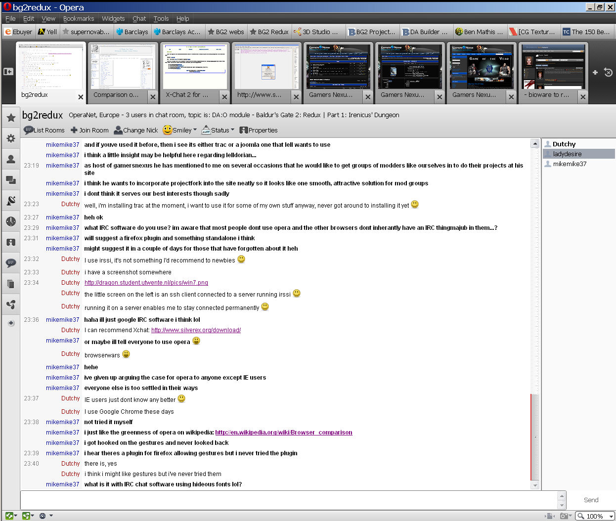Open the Help menu

[183, 19]
